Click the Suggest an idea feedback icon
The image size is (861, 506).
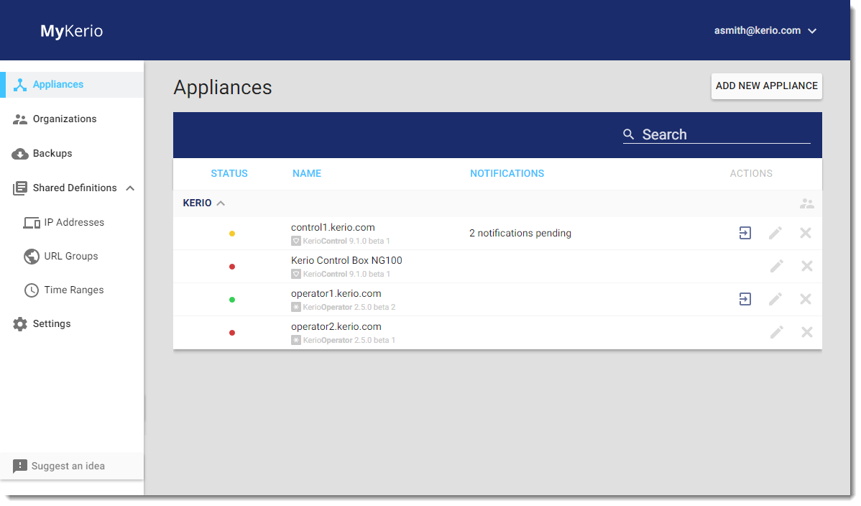[20, 466]
